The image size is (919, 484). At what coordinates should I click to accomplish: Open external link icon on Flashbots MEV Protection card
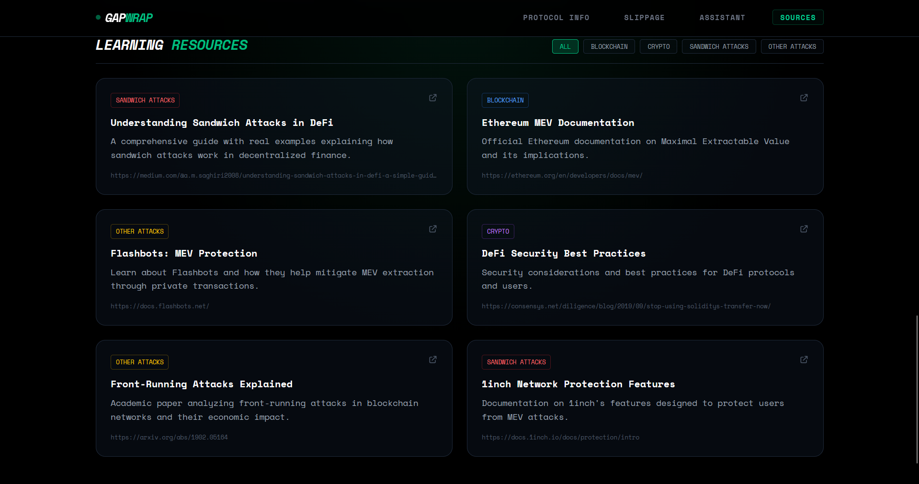[x=432, y=229]
